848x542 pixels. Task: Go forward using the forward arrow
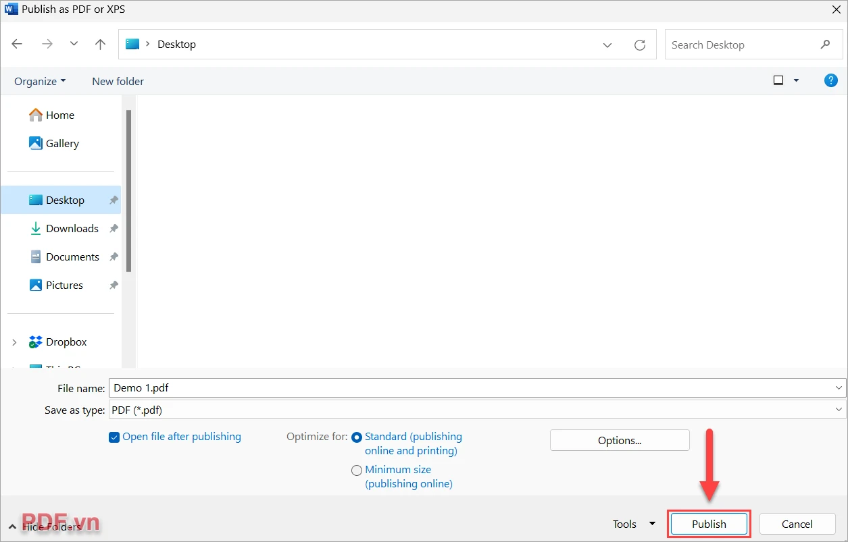coord(47,45)
